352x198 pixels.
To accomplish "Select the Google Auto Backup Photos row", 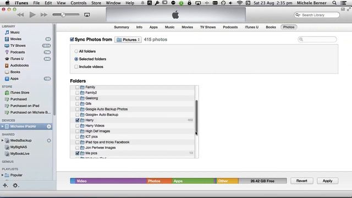I will pos(133,109).
